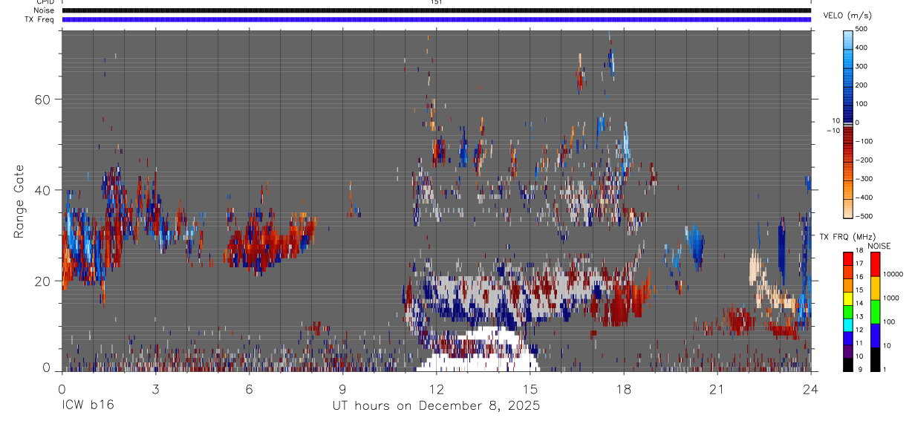
Task: Click the 'UT hours on December 8, 2025' title
Action: point(436,406)
